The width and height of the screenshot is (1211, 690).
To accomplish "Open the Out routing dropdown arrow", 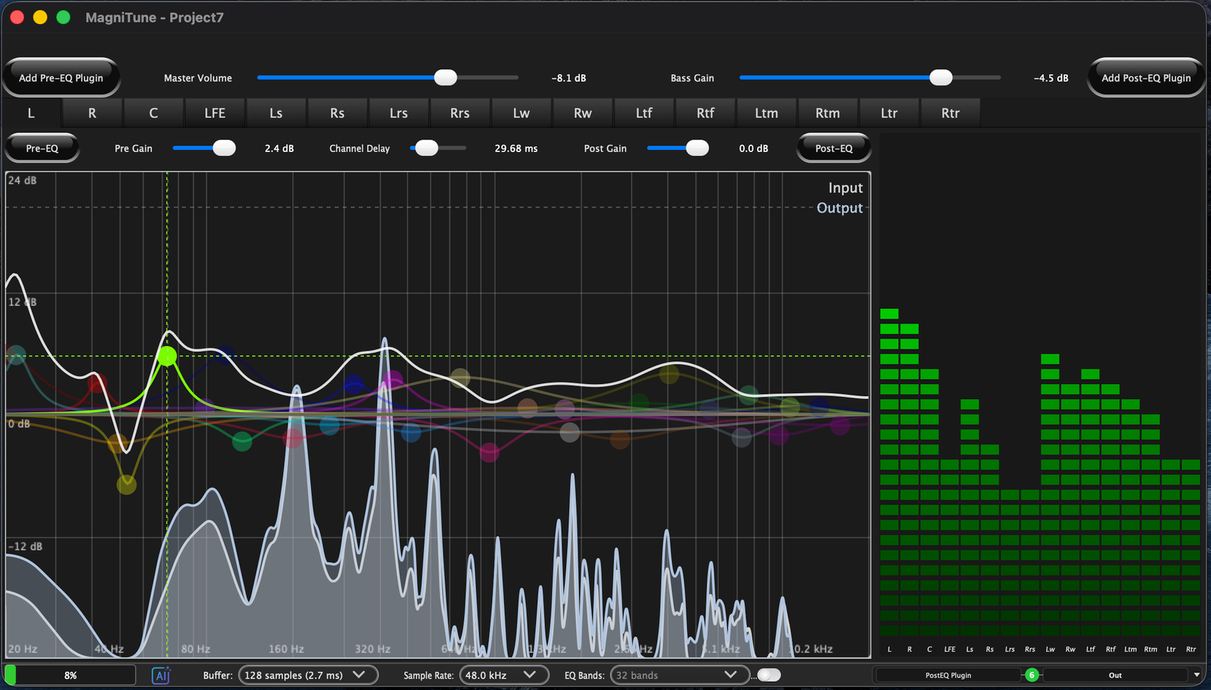I will pyautogui.click(x=1196, y=674).
